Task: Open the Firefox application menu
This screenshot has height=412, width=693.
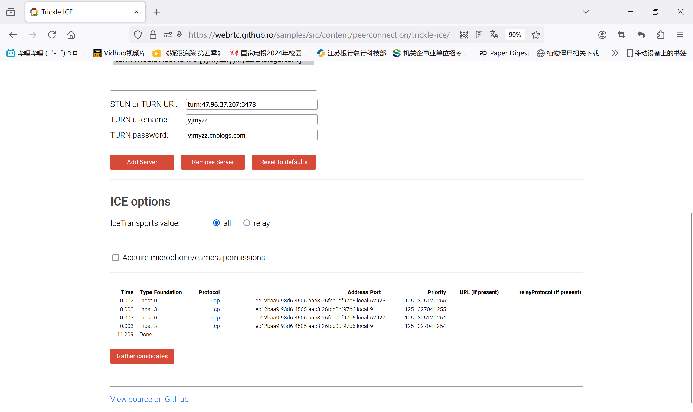Action: [x=680, y=35]
